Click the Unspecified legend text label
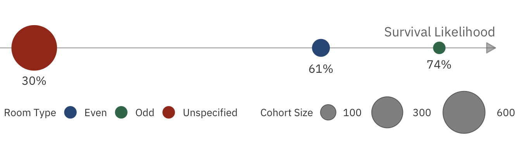 (210, 113)
